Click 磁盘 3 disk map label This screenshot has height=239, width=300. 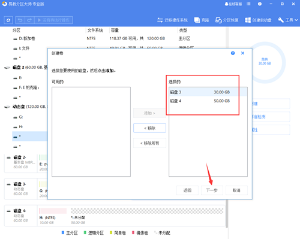point(20,184)
